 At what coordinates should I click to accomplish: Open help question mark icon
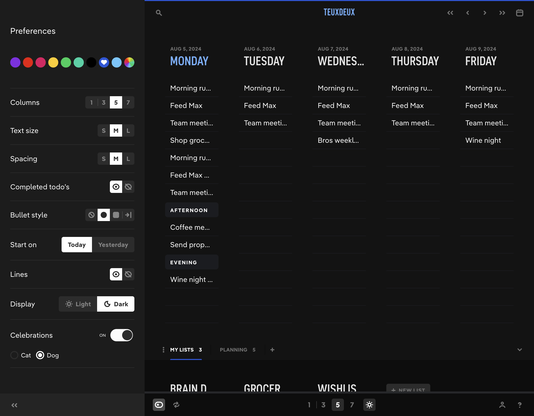tap(519, 405)
